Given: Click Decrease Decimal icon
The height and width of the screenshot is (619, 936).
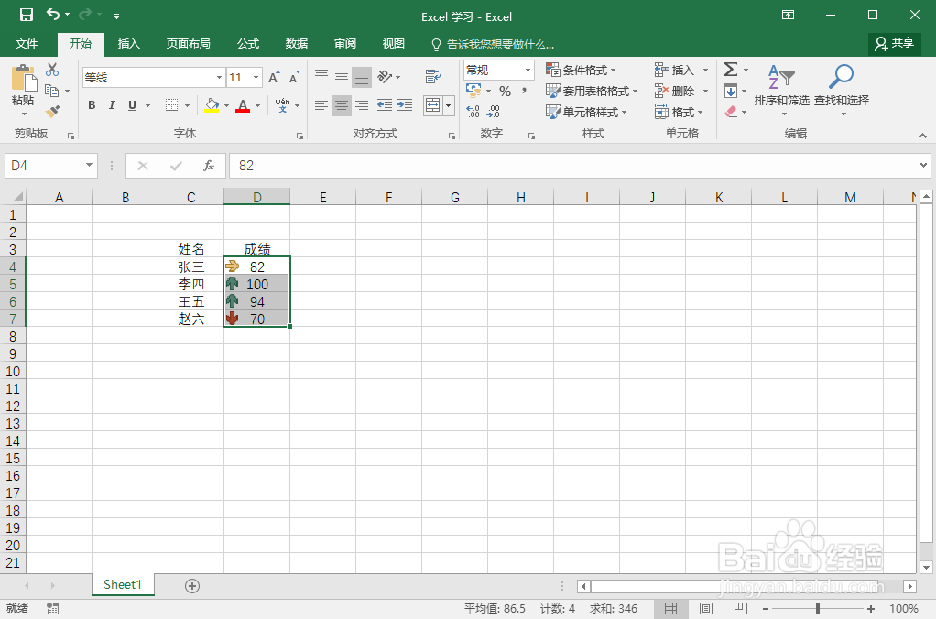Looking at the screenshot, I should click(x=493, y=112).
